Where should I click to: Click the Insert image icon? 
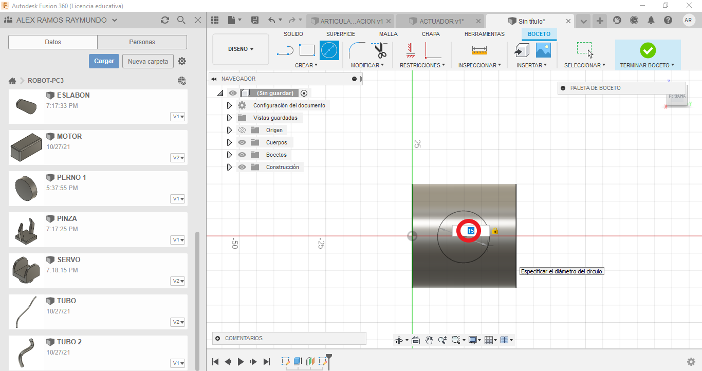(x=543, y=50)
